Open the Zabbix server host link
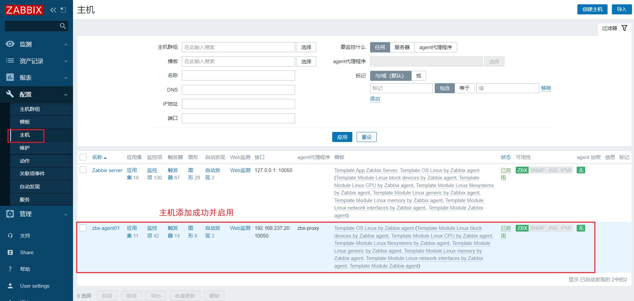 [x=107, y=170]
